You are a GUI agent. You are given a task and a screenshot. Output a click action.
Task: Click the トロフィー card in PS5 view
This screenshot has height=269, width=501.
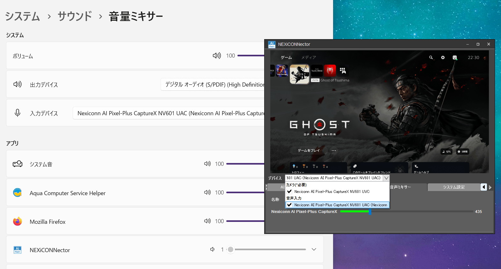[x=318, y=167]
